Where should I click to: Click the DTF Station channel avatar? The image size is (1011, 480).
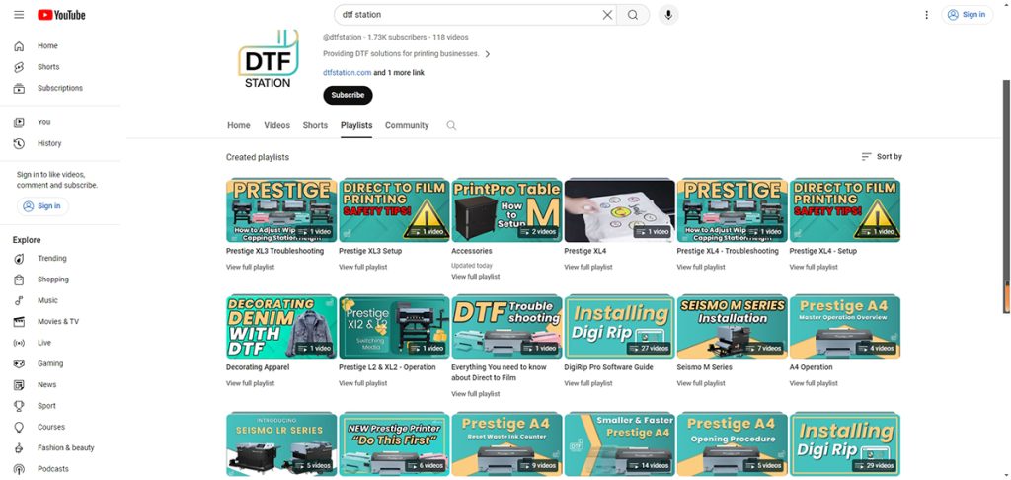coord(269,58)
